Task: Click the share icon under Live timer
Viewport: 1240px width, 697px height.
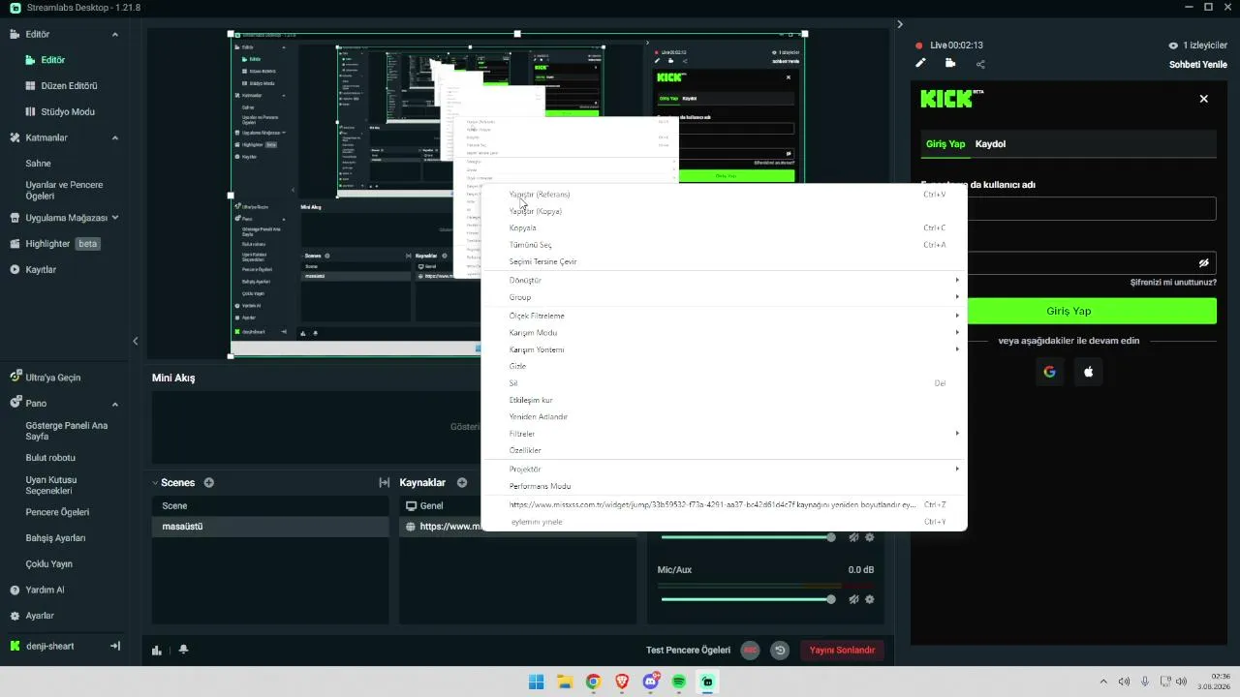Action: coord(980,64)
